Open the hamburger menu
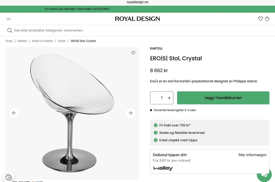The height and width of the screenshot is (182, 275). 9,19
